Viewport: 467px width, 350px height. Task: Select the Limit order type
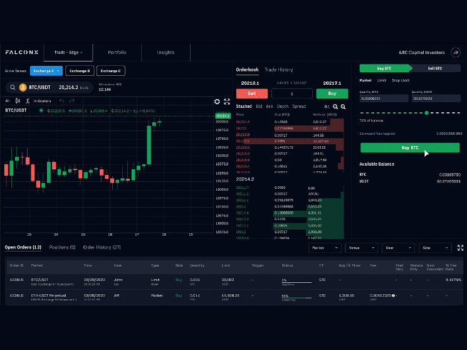382,80
